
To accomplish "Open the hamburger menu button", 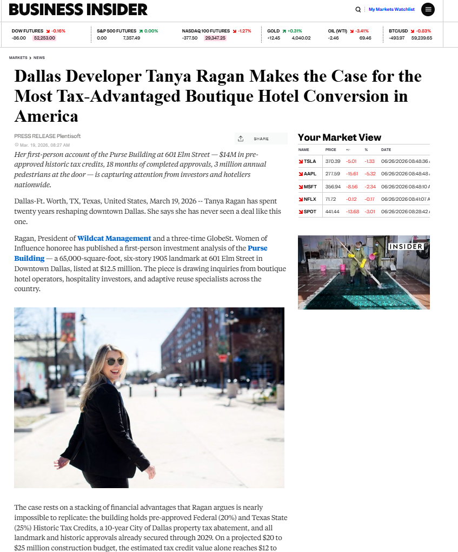I will 428,10.
